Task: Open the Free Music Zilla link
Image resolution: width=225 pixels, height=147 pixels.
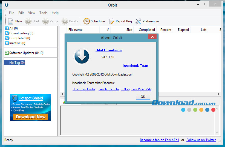Action: coord(109,89)
